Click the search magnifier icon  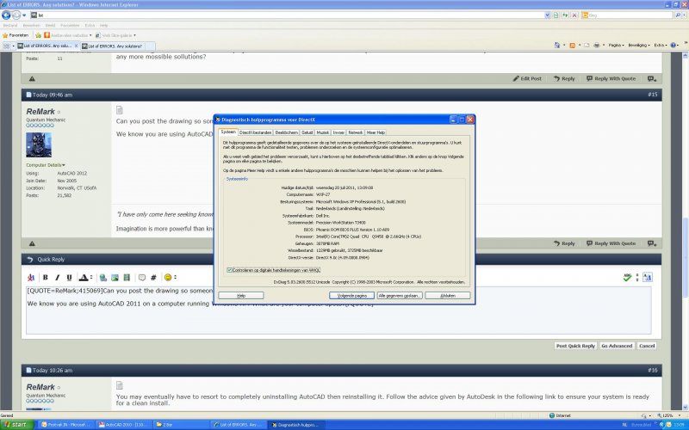(x=678, y=15)
